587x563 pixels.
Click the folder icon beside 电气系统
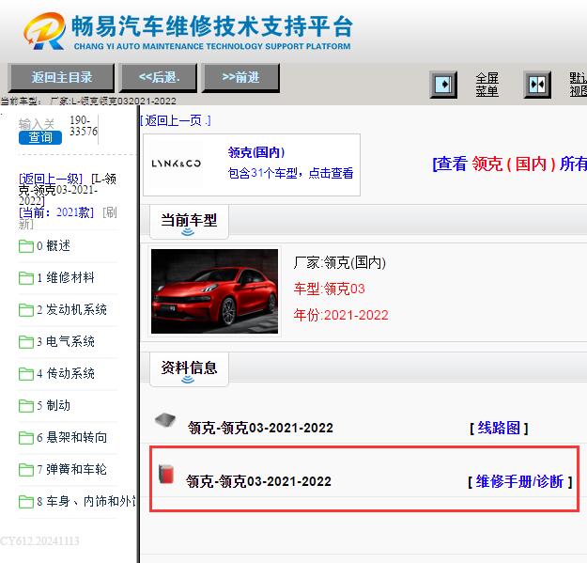pyautogui.click(x=26, y=342)
